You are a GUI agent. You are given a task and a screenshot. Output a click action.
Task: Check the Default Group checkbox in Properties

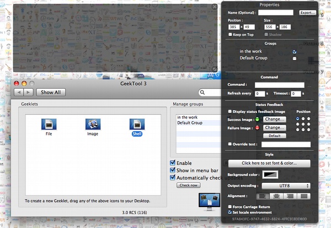point(295,58)
